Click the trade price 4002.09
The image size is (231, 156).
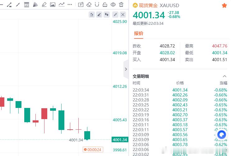180,100
